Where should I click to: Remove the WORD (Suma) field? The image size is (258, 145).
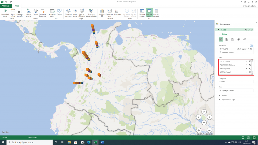pos(250,68)
